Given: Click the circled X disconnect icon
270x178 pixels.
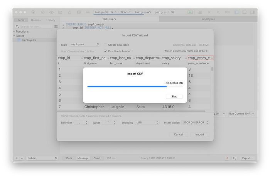Looking at the screenshot, I should pos(43,12).
